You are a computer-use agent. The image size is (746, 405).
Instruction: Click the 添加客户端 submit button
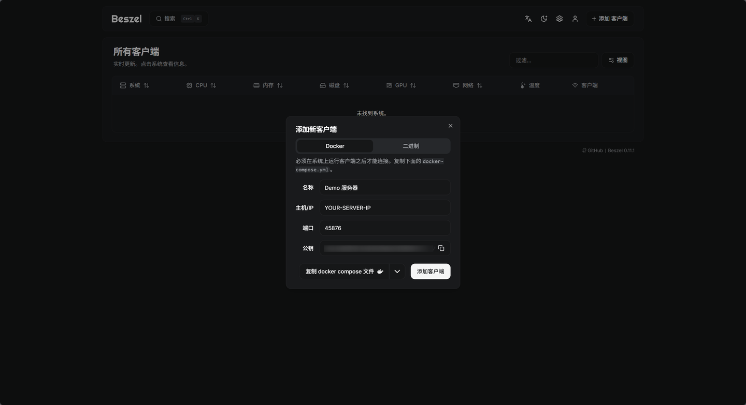(430, 271)
